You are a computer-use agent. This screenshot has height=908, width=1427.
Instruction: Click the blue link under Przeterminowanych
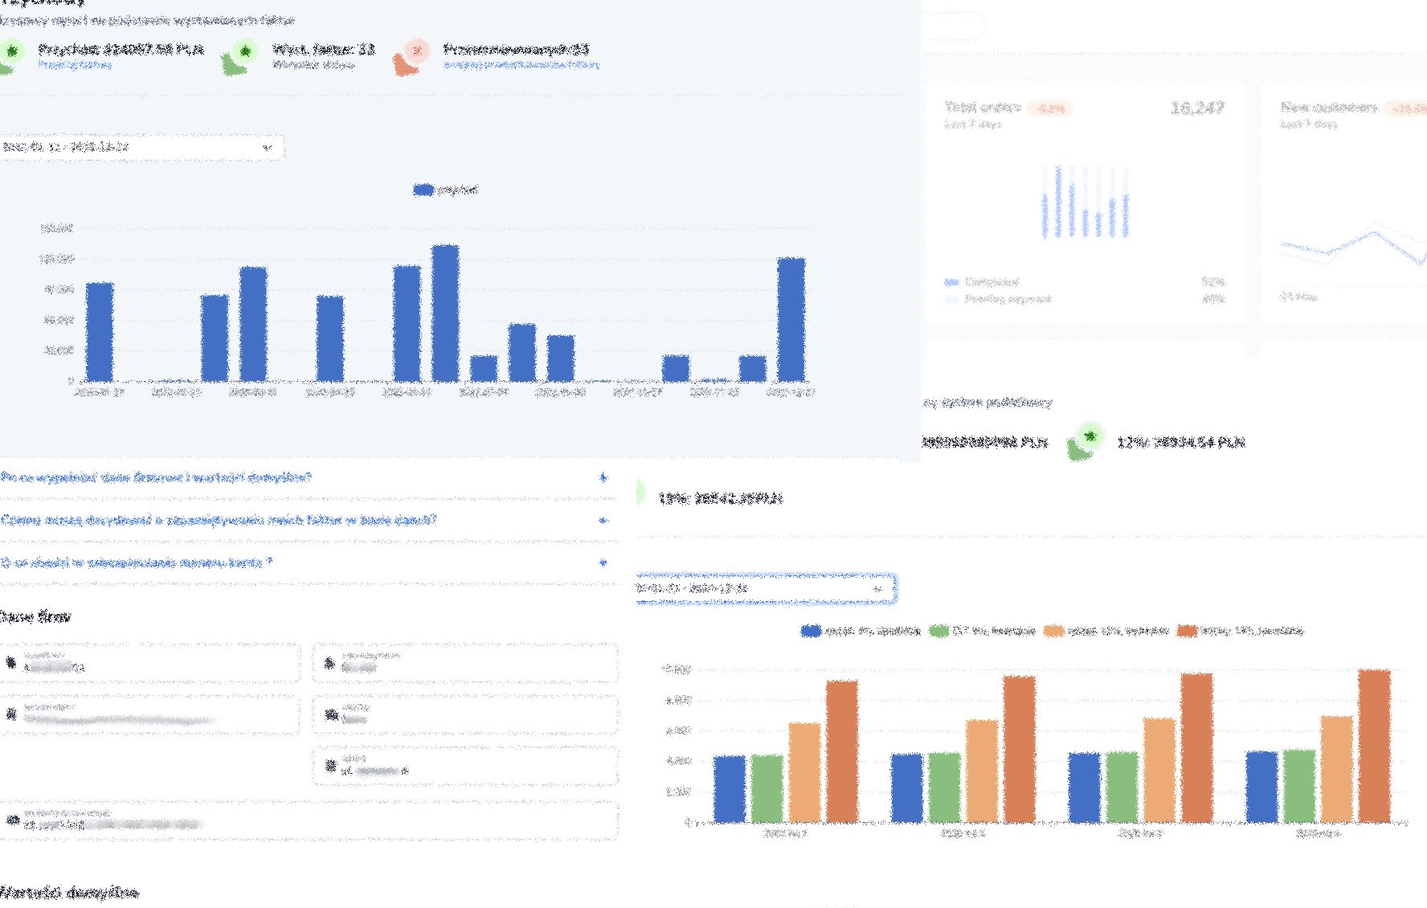[521, 65]
